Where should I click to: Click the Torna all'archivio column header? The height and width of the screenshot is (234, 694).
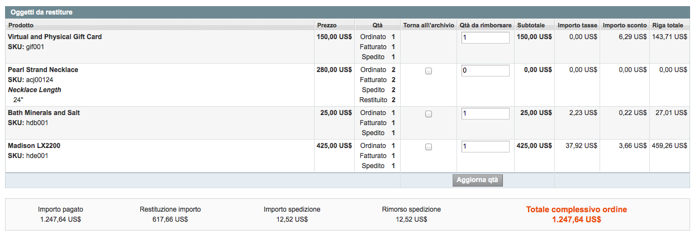[429, 25]
